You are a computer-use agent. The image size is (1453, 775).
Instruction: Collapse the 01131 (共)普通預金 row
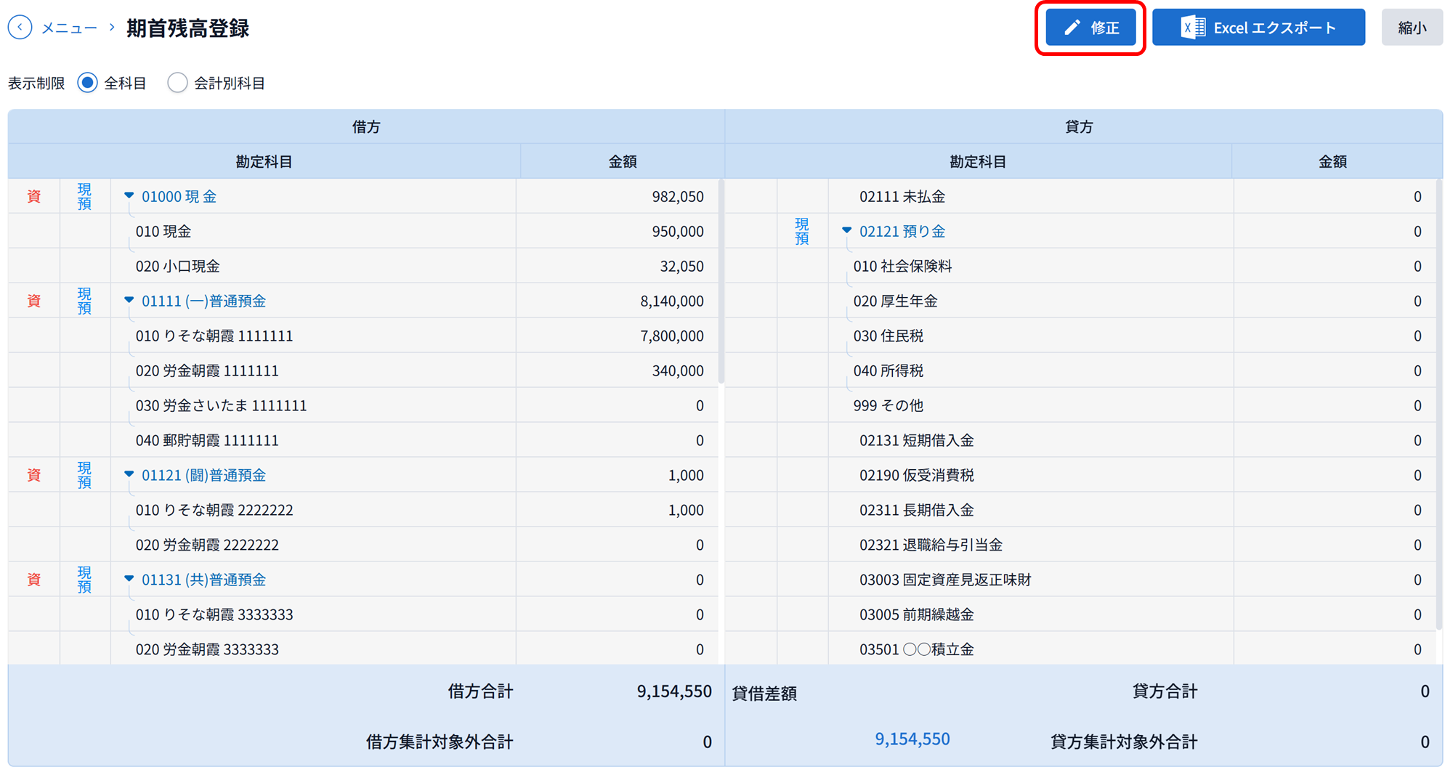[129, 580]
